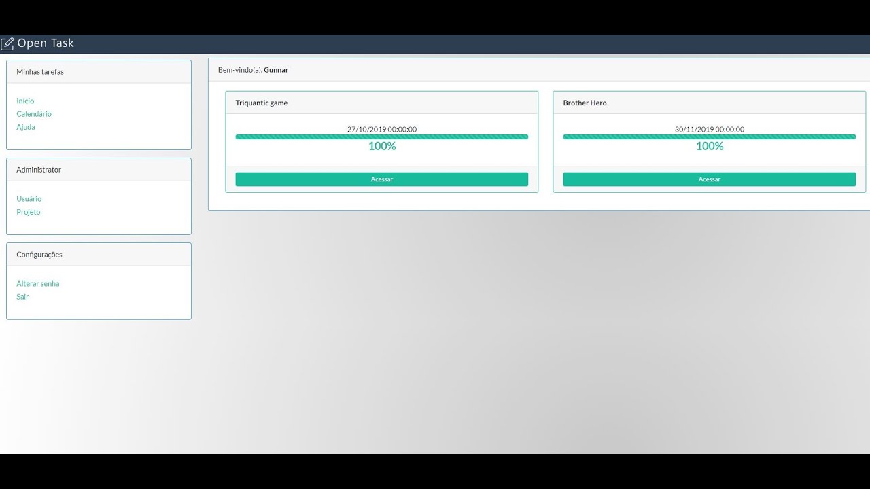Click the Triquantic game card title
870x489 pixels.
click(x=262, y=103)
